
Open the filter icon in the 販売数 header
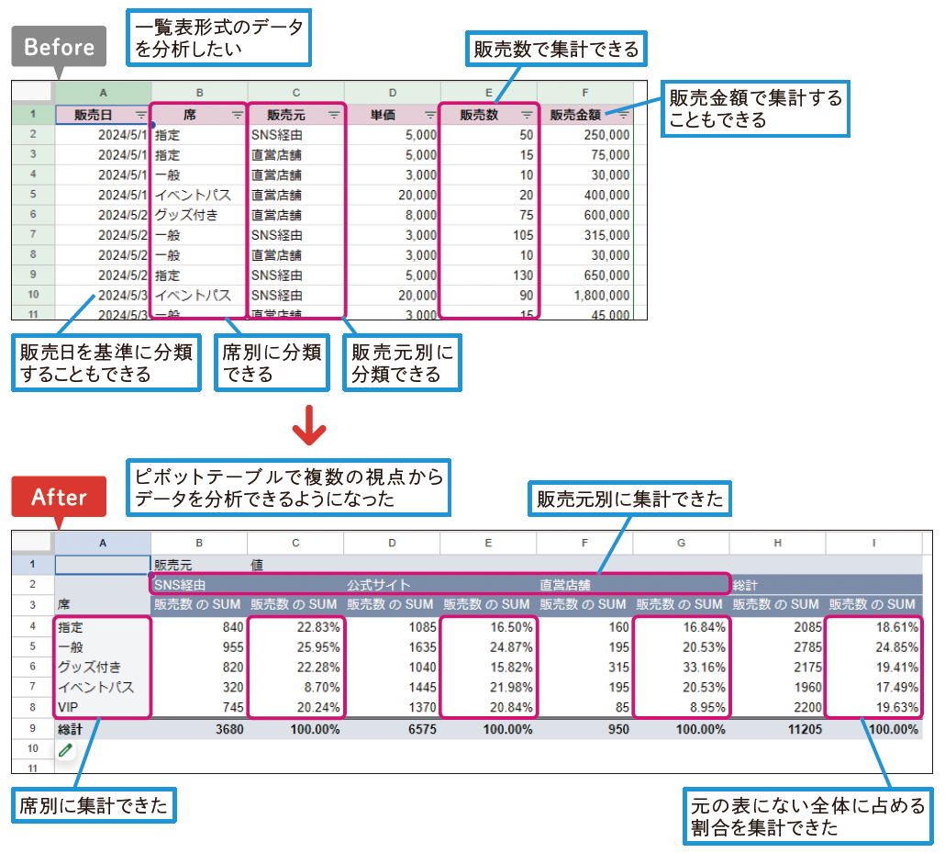[x=527, y=115]
